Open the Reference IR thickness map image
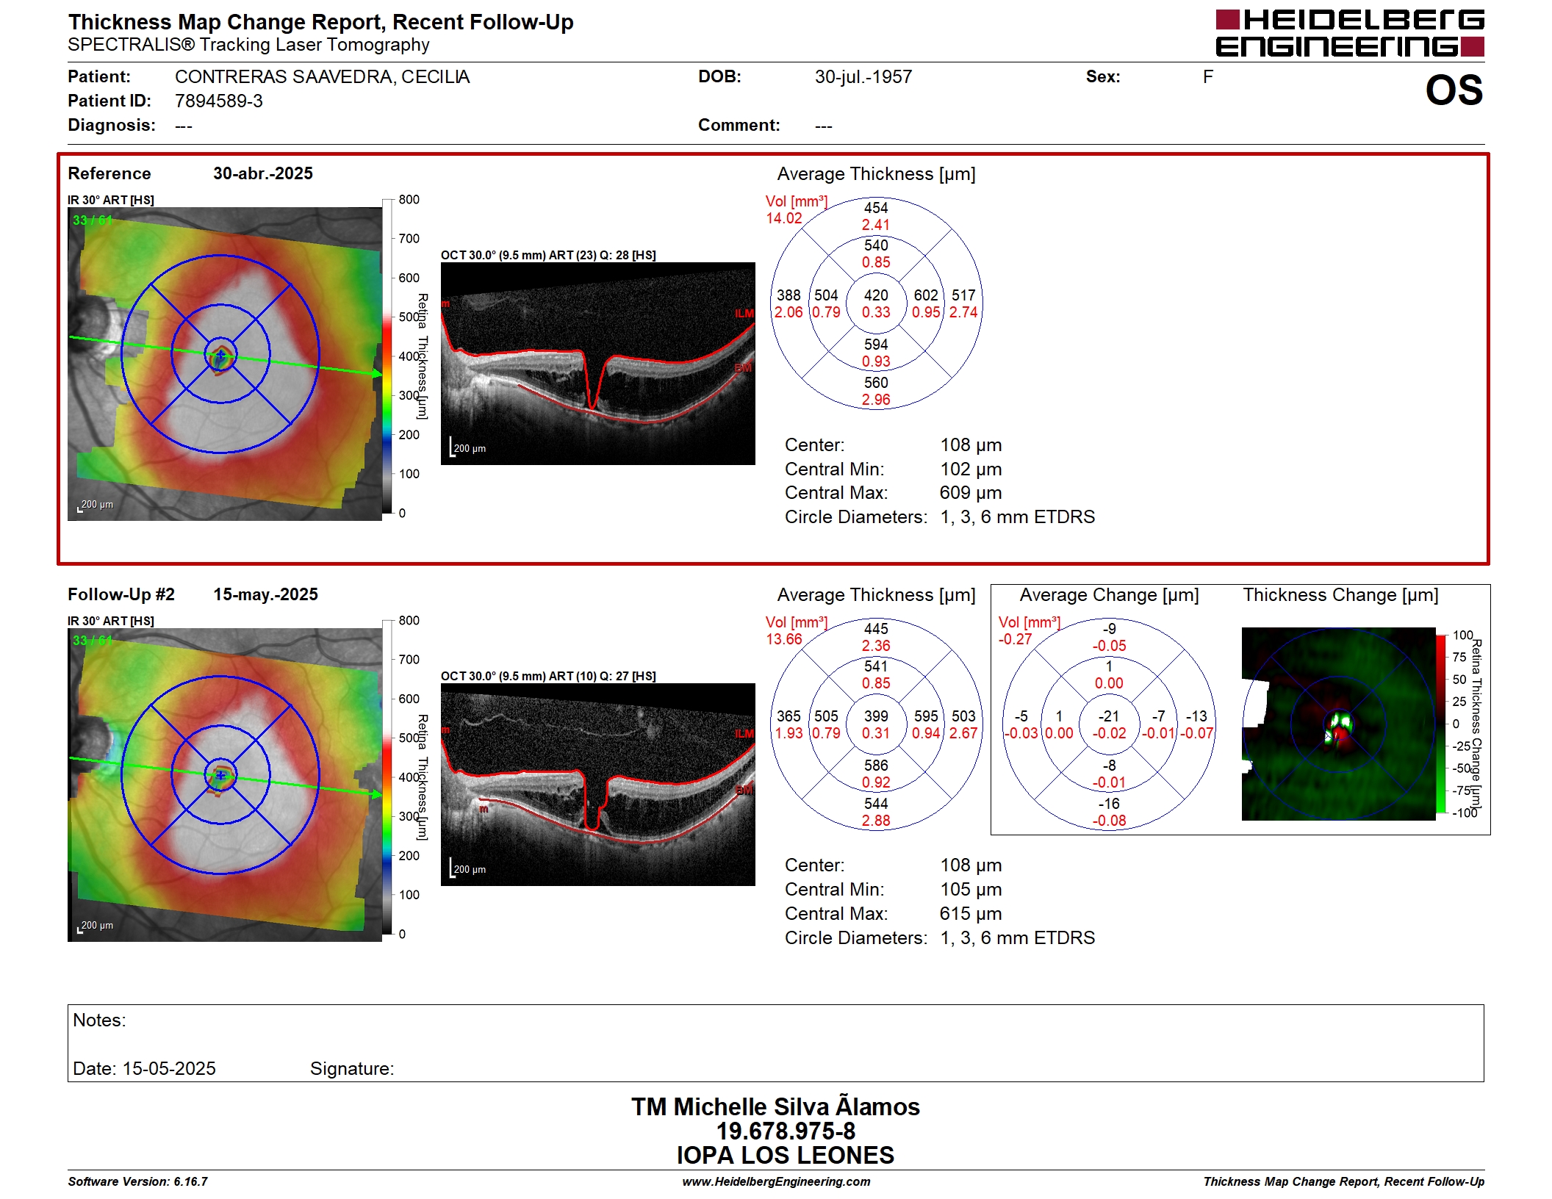Viewport: 1552px width, 1199px height. click(225, 364)
